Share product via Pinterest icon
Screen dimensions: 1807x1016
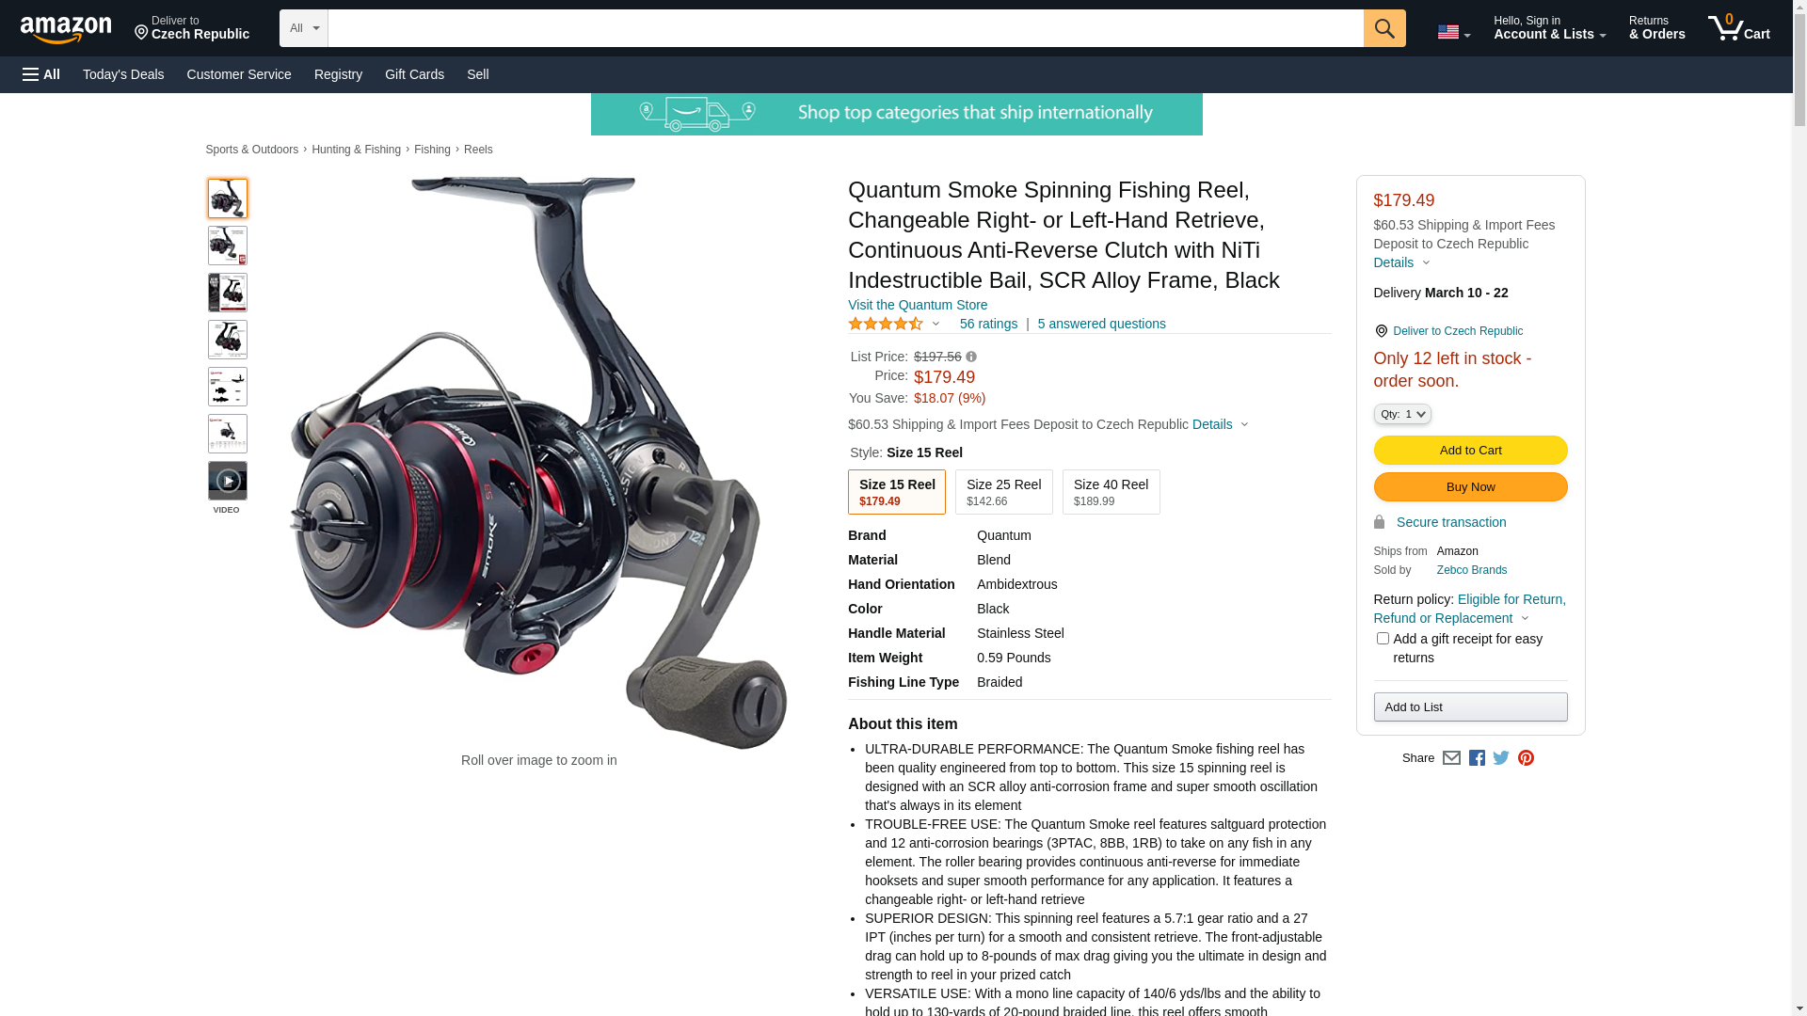pos(1526,758)
